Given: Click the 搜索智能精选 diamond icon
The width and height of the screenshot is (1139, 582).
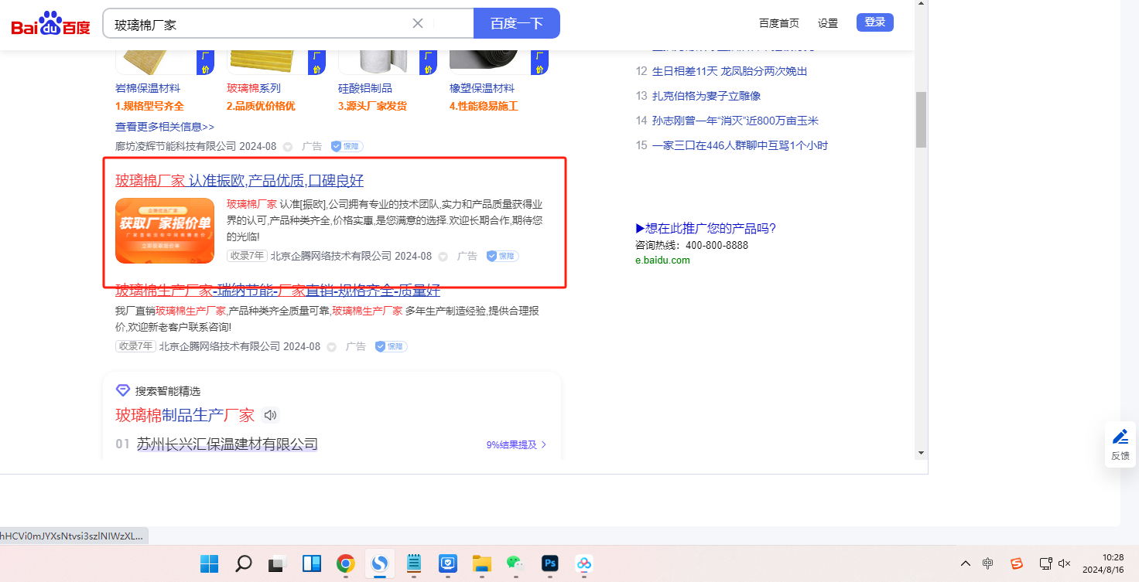Looking at the screenshot, I should point(123,390).
